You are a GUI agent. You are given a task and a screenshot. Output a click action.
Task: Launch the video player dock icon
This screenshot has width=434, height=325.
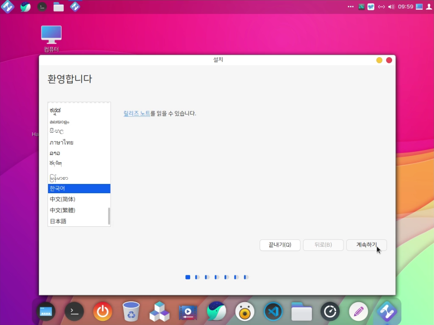point(188,311)
